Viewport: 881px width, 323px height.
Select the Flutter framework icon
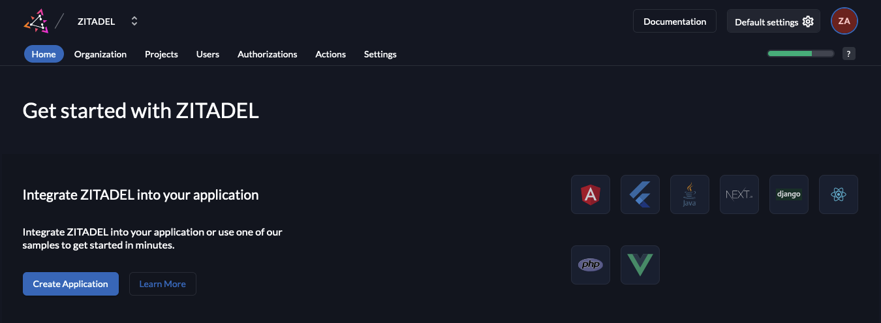coord(640,194)
